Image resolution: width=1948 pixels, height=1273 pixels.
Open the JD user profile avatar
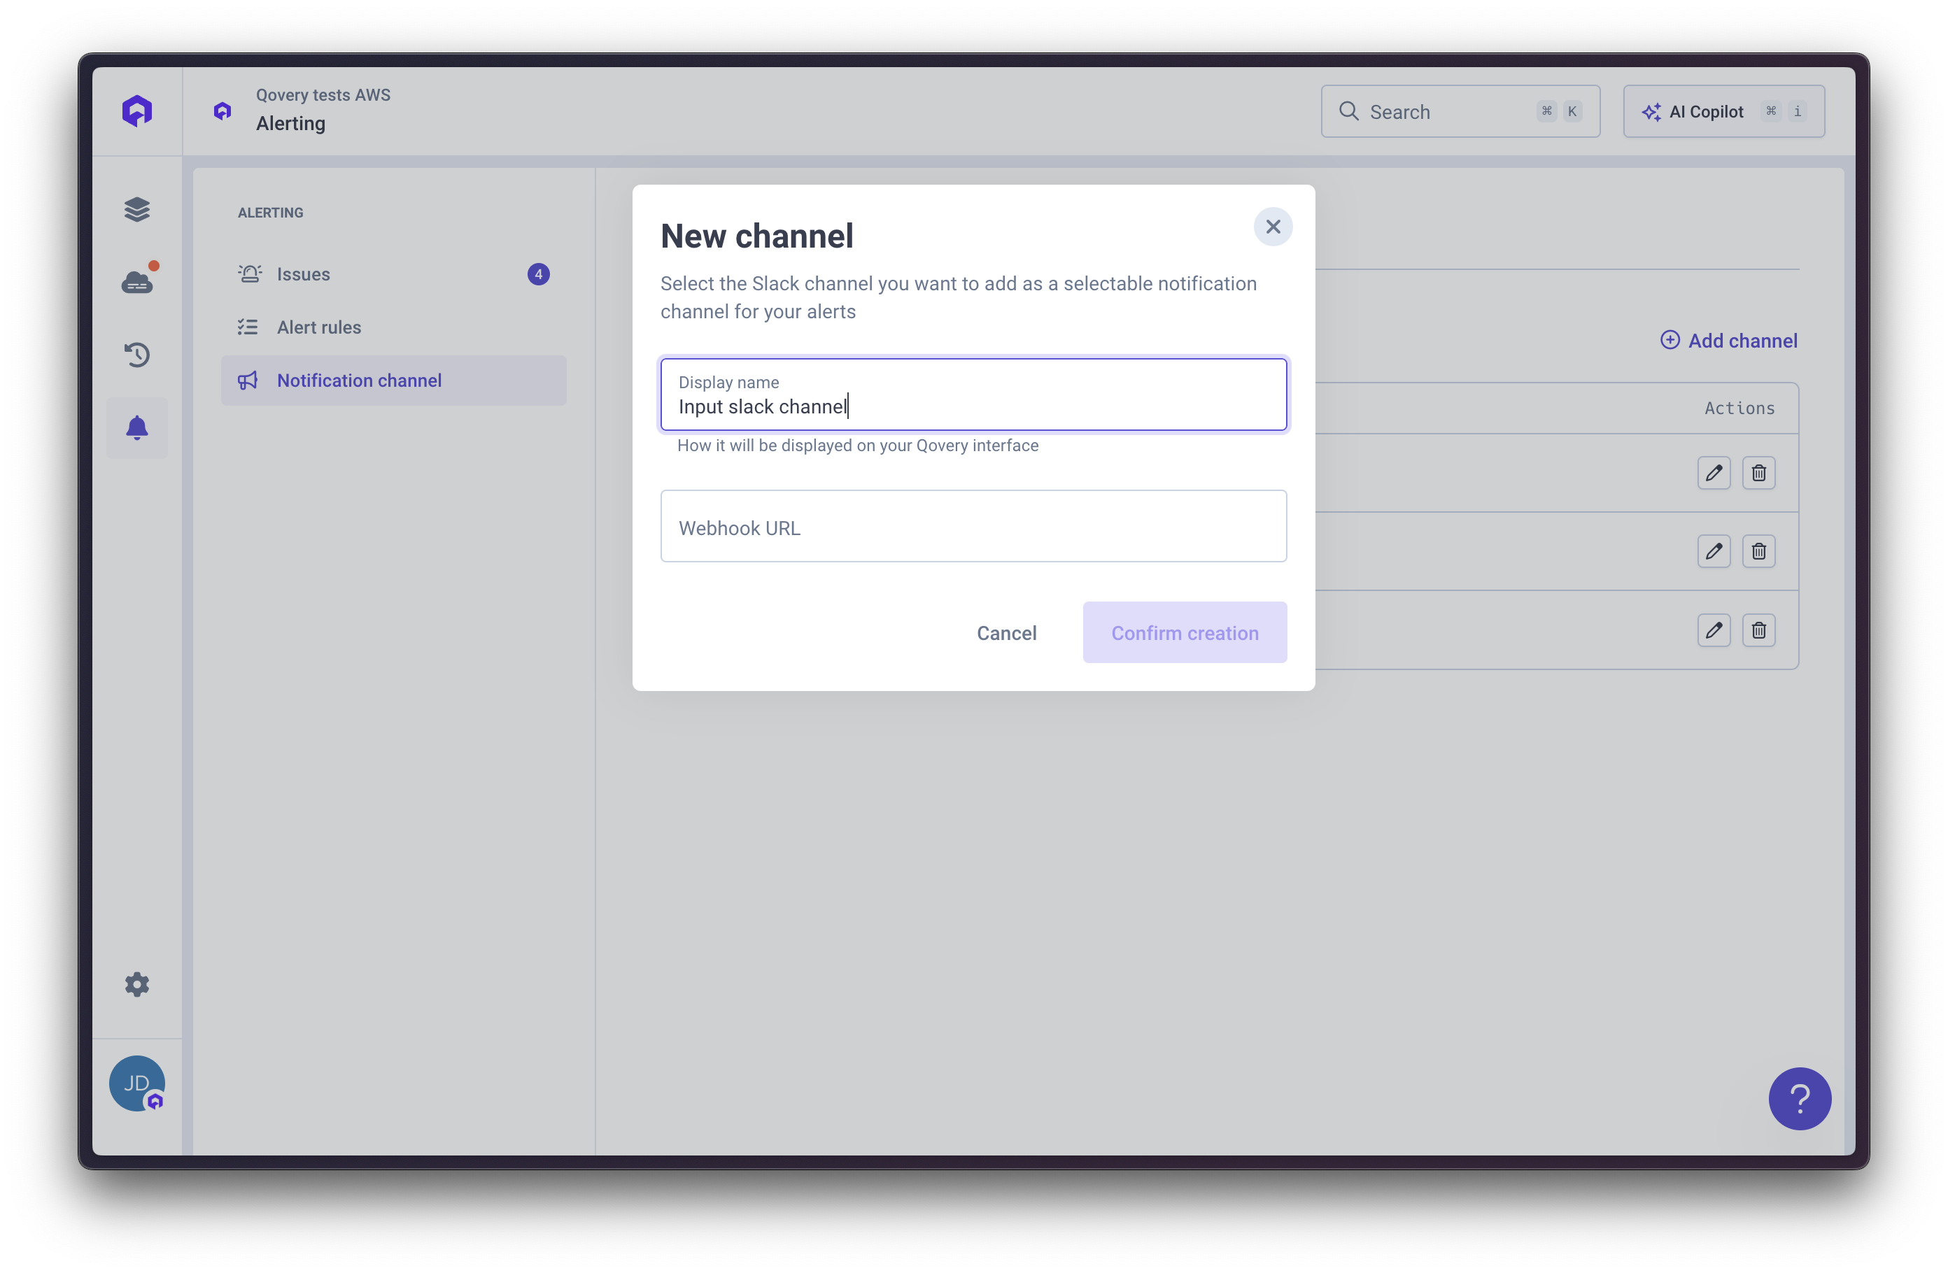(136, 1083)
